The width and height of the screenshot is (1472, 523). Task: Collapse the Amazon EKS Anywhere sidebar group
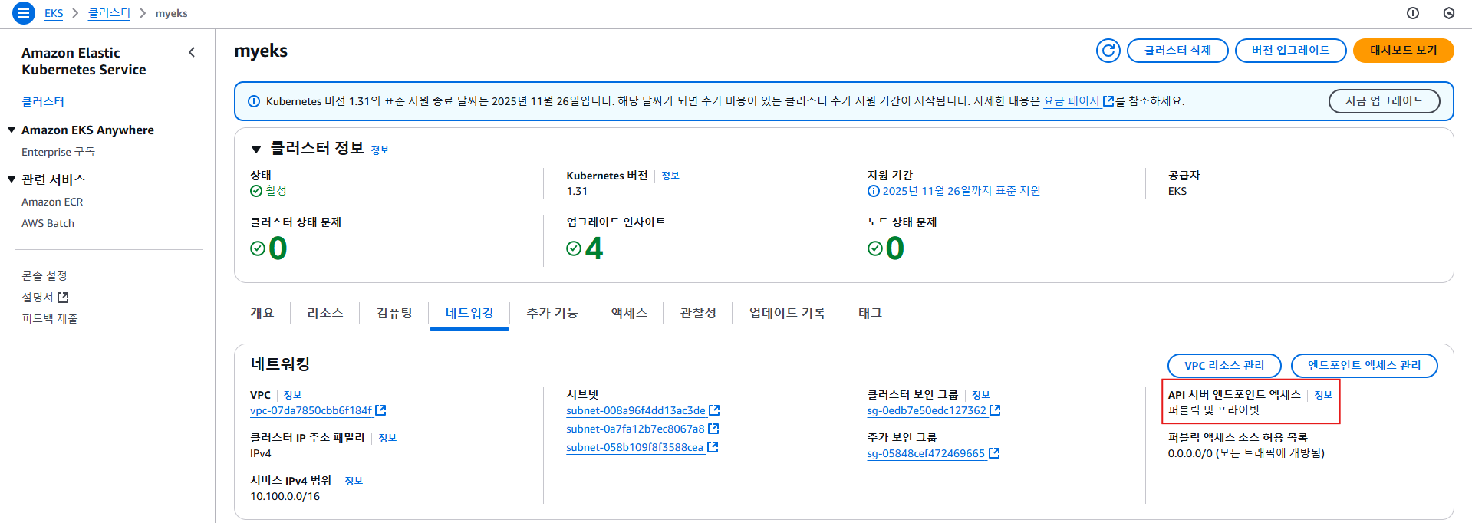tap(12, 130)
